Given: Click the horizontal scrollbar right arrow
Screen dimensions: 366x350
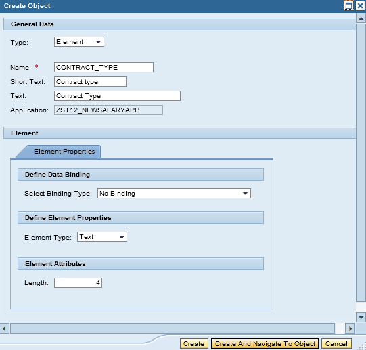Looking at the screenshot, I should point(350,328).
